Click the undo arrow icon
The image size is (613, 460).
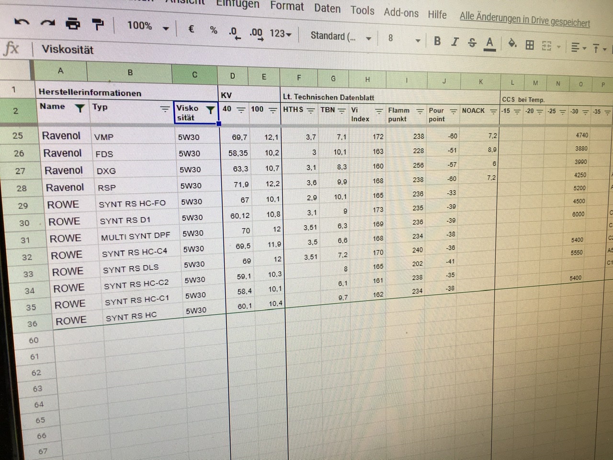point(22,22)
